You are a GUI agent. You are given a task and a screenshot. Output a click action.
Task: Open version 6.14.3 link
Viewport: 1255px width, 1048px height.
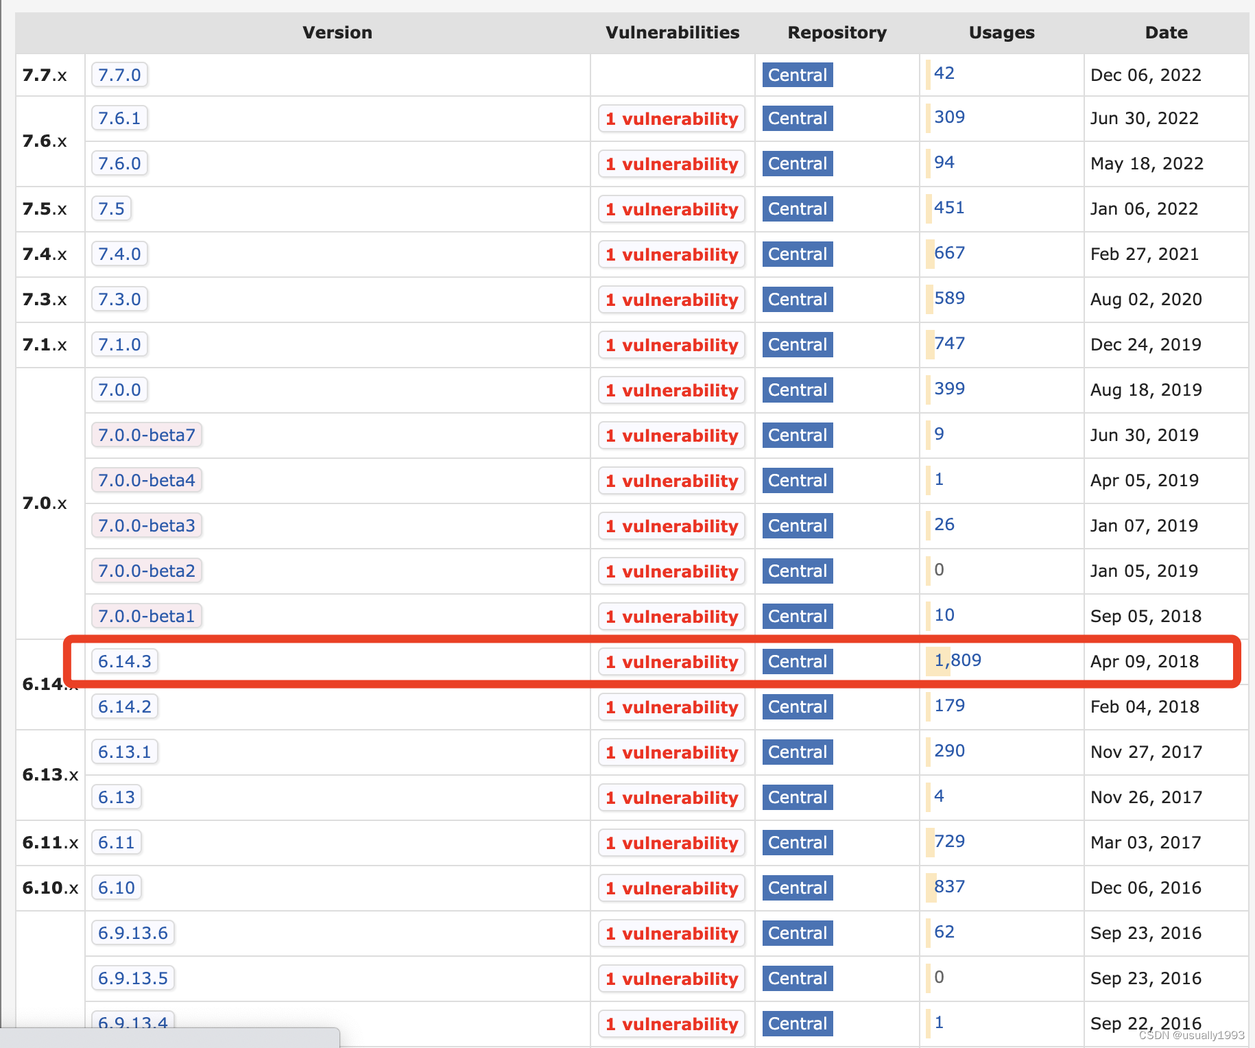coord(125,661)
